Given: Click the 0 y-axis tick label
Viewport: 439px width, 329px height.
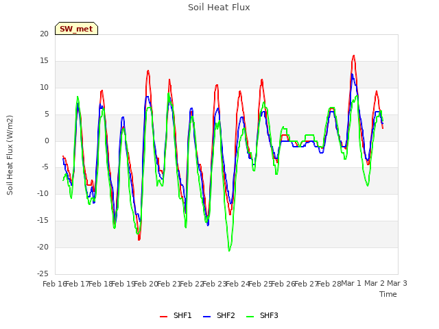Looking at the screenshot, I should pyautogui.click(x=47, y=141).
